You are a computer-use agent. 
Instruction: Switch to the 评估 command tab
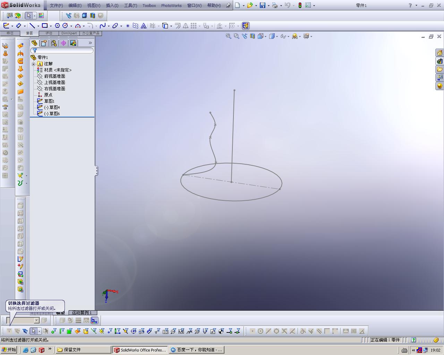pyautogui.click(x=49, y=33)
